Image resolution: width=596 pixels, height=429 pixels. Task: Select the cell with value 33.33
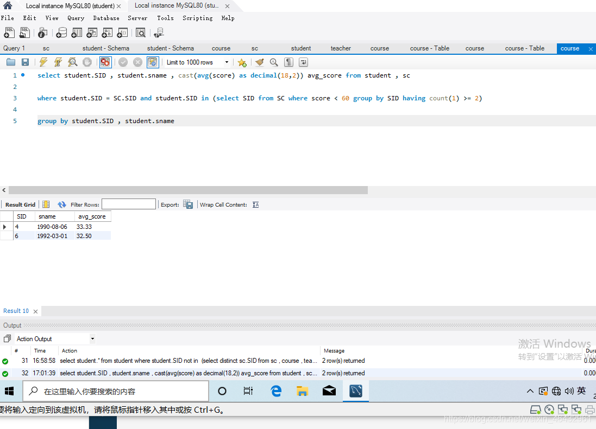[x=92, y=227]
